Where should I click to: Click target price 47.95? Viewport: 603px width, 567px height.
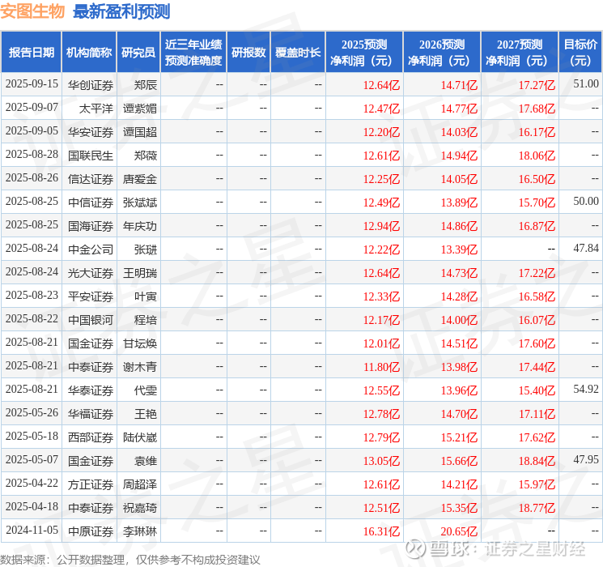pos(586,459)
